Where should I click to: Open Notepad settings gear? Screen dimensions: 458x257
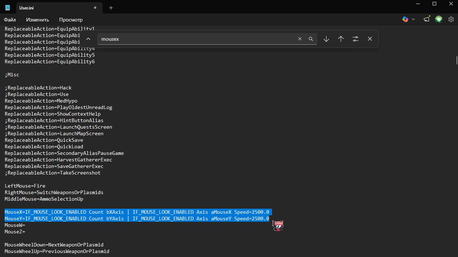click(451, 19)
